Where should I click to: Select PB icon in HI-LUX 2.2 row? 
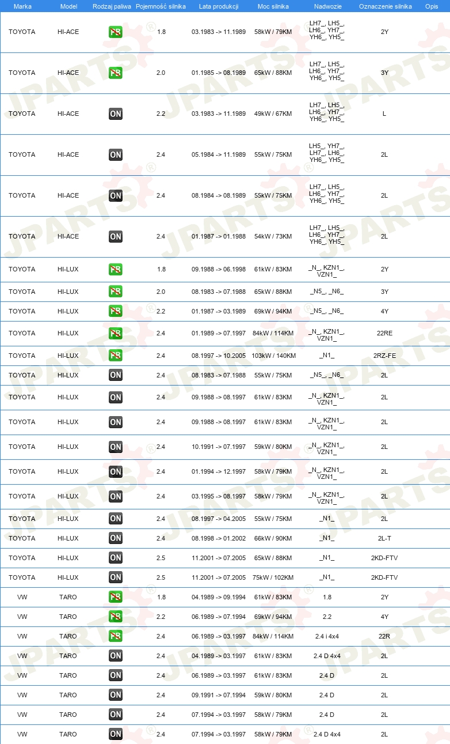pos(116,311)
